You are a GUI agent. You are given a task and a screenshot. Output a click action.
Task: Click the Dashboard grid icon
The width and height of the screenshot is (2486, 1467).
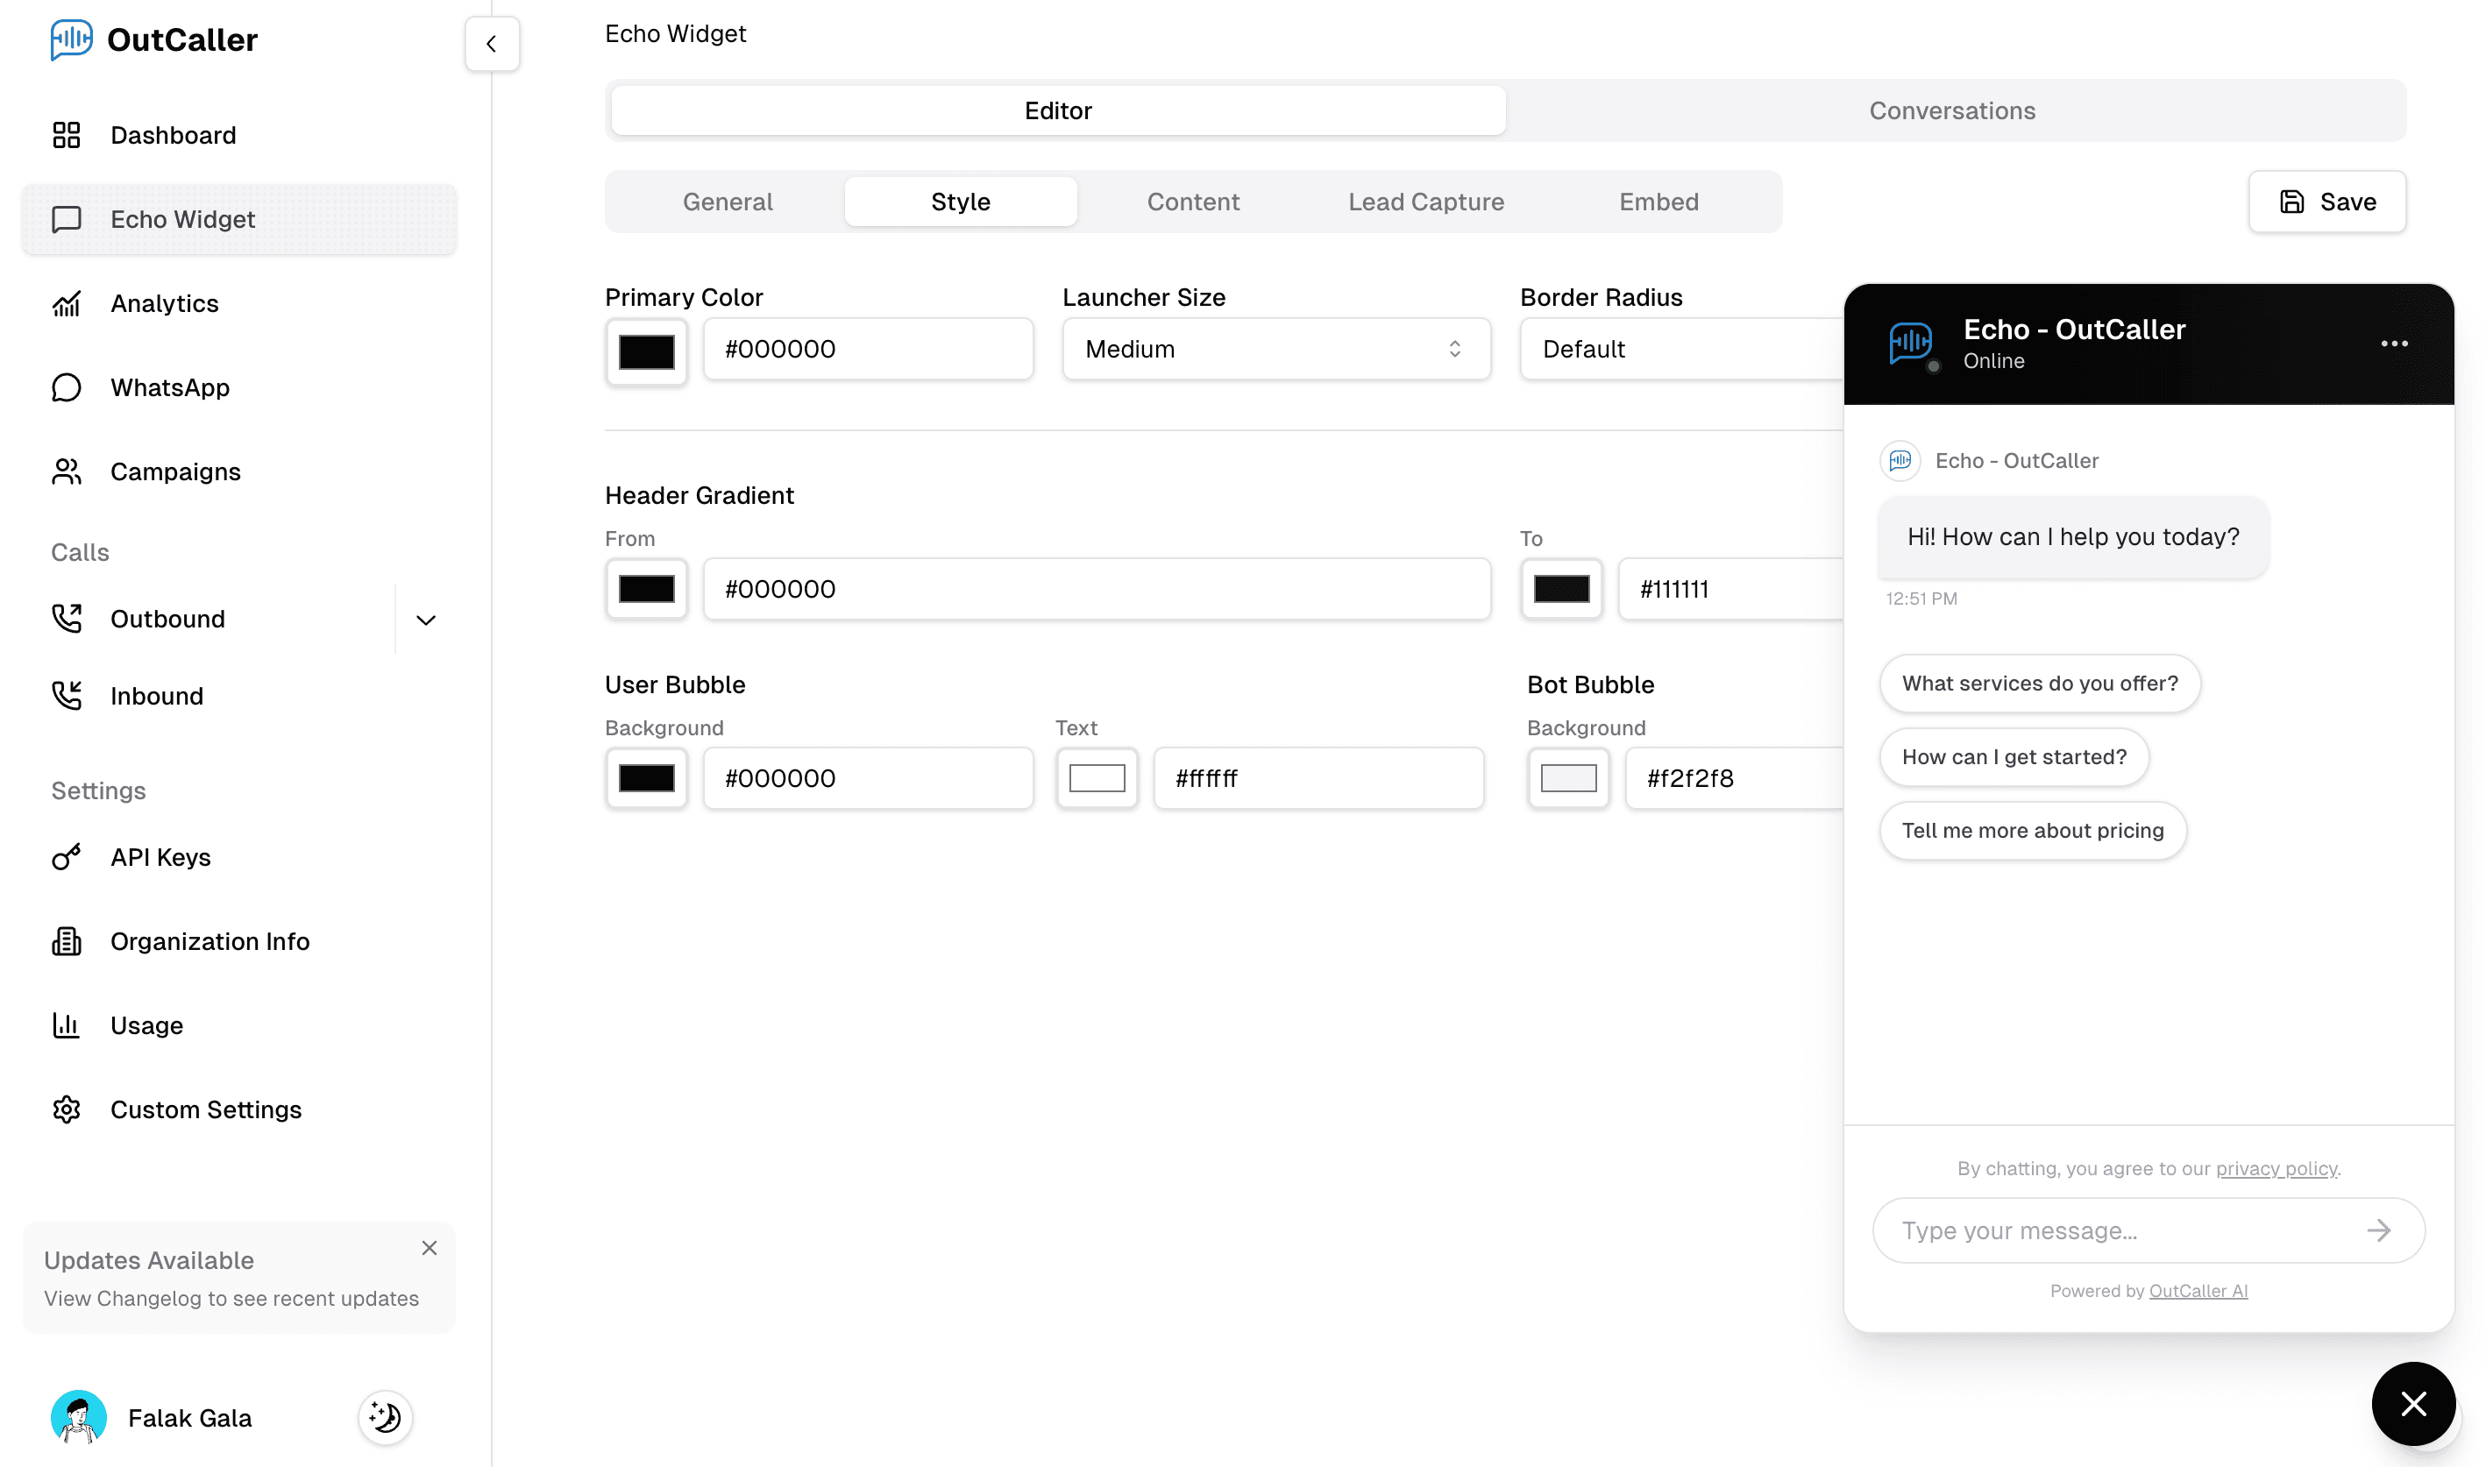67,136
